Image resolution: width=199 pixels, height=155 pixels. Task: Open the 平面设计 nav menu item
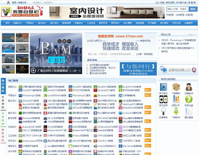30,23
